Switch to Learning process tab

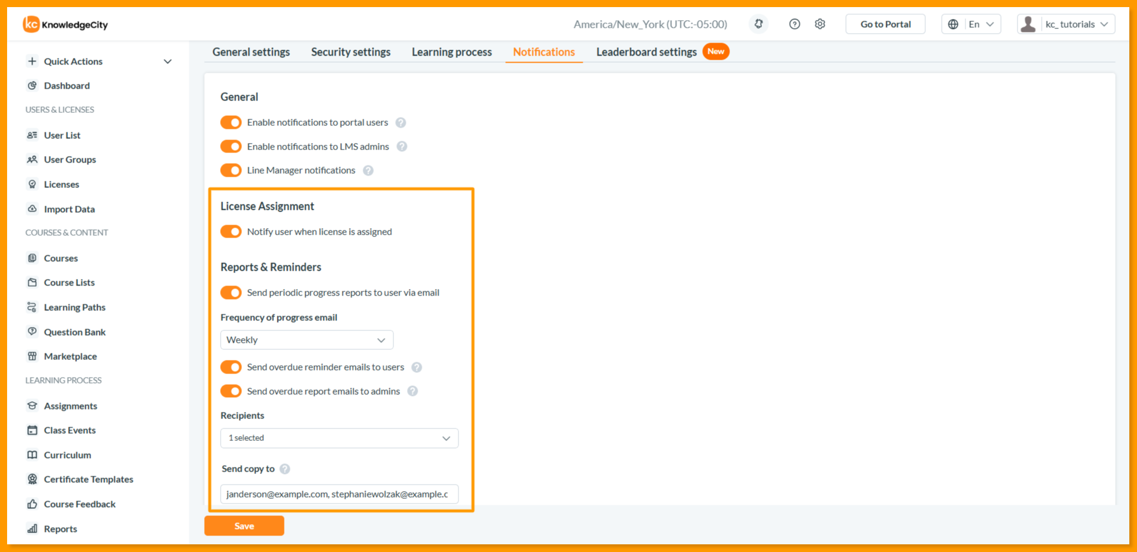(x=452, y=52)
